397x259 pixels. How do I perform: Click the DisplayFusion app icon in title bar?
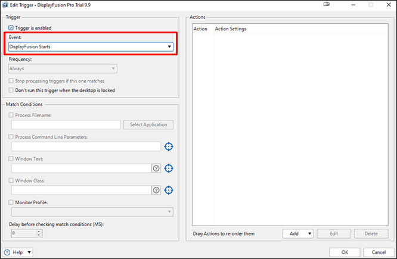(x=5, y=5)
